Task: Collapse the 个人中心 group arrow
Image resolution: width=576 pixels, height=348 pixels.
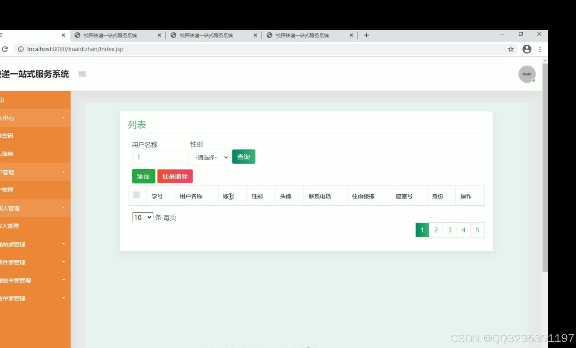Action: pos(64,118)
